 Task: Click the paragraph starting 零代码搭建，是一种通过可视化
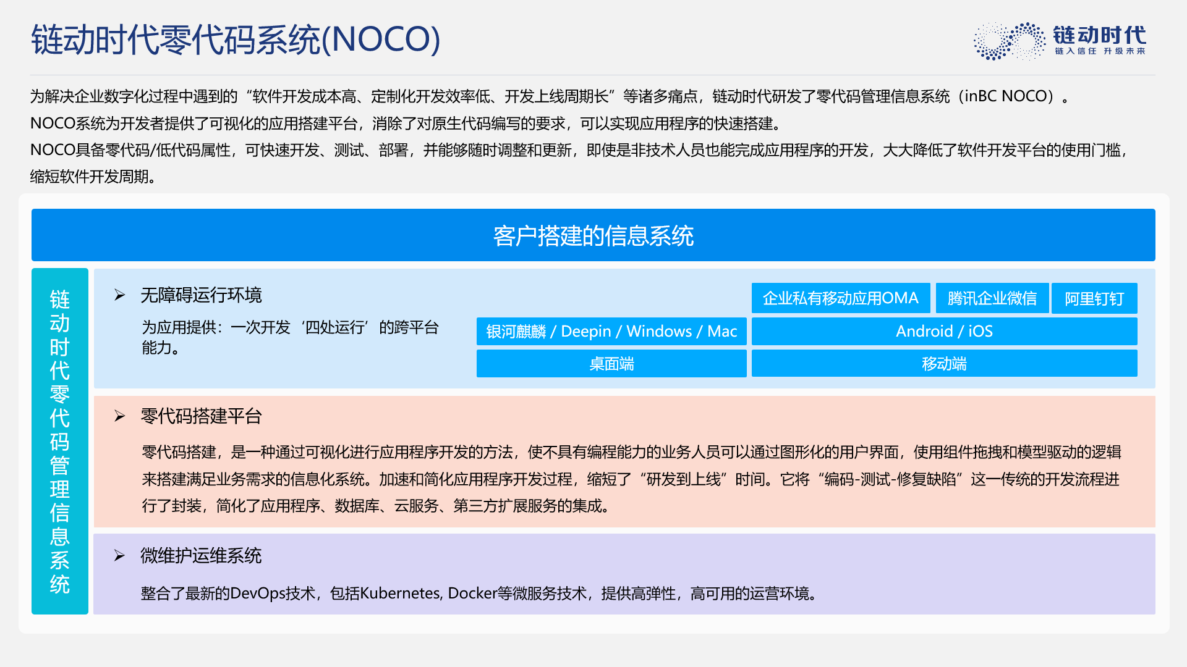[631, 479]
